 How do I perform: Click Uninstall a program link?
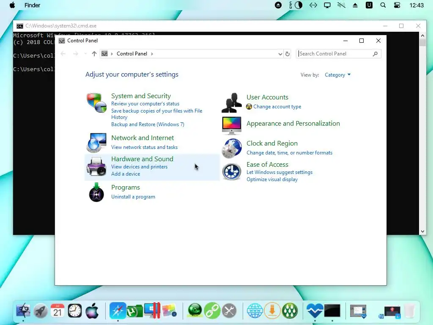pos(133,197)
